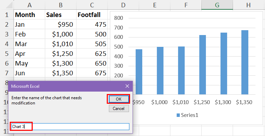Click the 300 value on vertical axis
The height and width of the screenshot is (136, 265).
119,66
